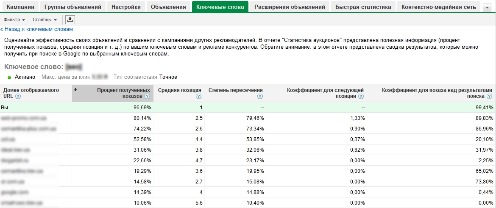Image resolution: width=496 pixels, height=208 pixels.
Task: Go back via Назад к ключевым словам
Action: tap(36, 29)
